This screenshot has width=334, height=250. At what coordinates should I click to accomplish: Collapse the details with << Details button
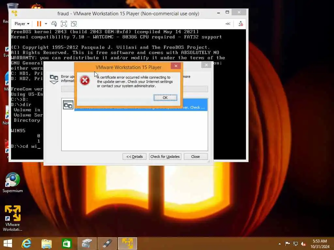[134, 157]
